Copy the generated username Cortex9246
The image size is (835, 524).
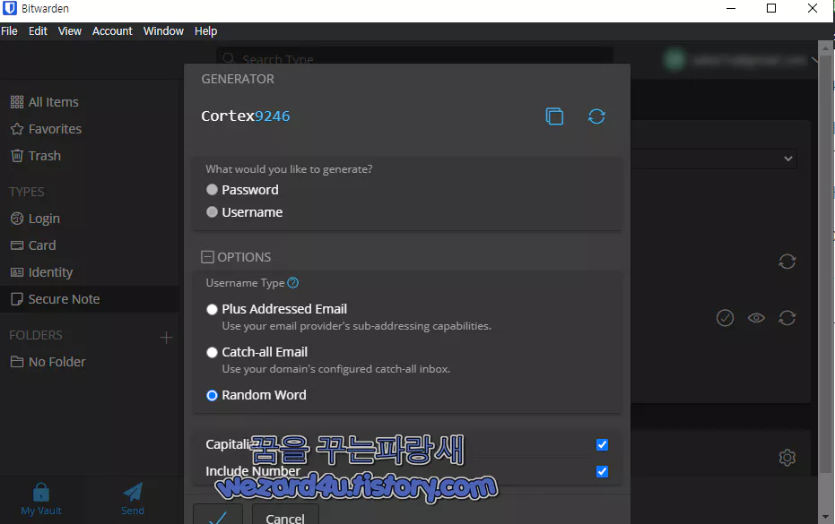[554, 116]
